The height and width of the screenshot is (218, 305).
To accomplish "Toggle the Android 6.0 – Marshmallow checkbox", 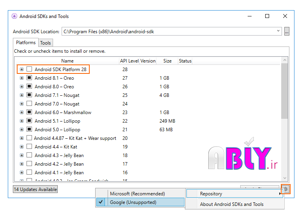I will (x=29, y=112).
